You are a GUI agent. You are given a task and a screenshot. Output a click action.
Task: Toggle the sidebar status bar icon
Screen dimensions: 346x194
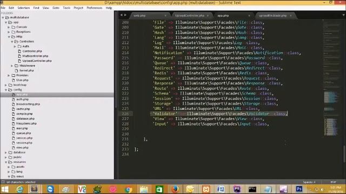coord(3,182)
